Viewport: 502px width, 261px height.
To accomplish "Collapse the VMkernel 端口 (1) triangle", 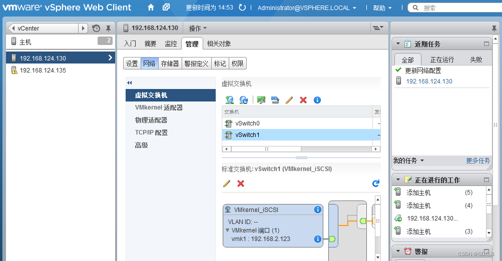I will pyautogui.click(x=227, y=230).
